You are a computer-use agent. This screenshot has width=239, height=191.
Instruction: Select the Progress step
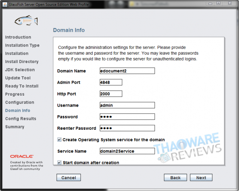click(x=15, y=94)
